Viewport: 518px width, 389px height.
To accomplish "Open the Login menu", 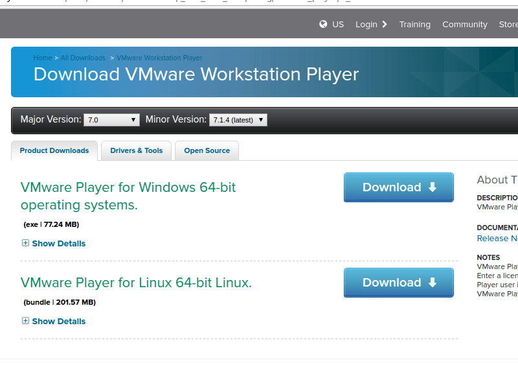I will click(366, 25).
